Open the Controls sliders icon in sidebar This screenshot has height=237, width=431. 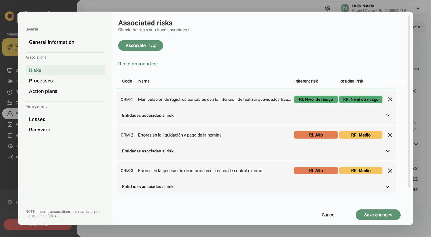tap(10, 103)
